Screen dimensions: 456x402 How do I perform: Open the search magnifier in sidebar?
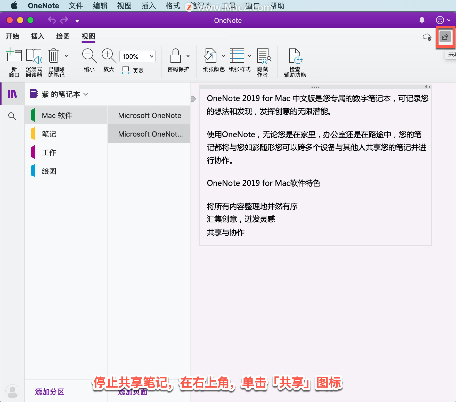(12, 116)
